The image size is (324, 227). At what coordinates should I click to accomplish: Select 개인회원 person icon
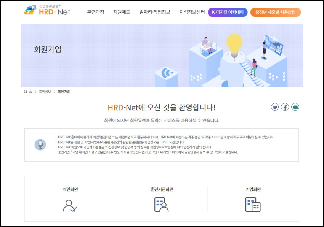tap(70, 206)
